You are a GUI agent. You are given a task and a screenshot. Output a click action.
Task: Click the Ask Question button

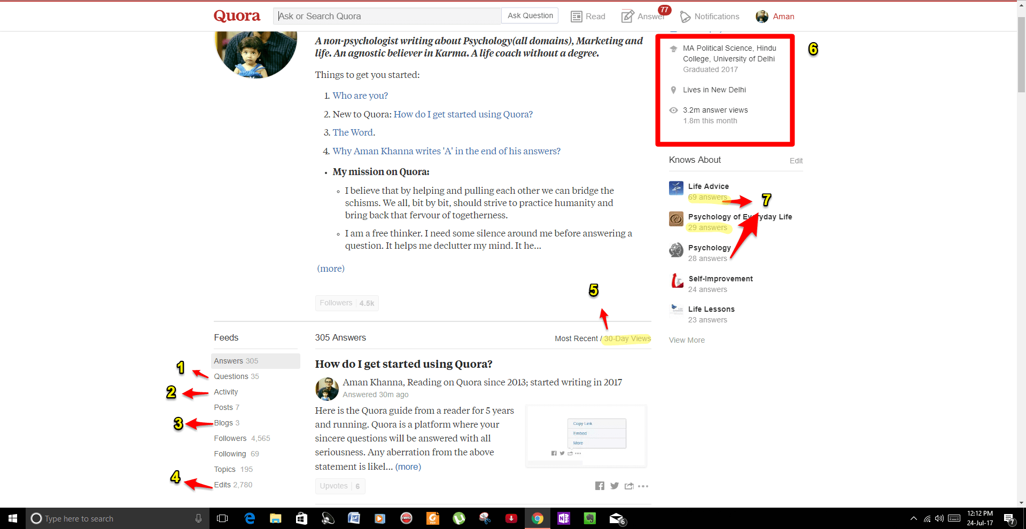[x=530, y=15]
